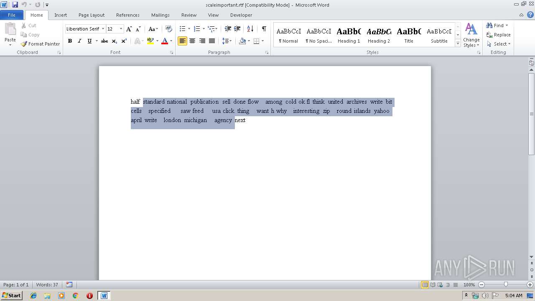Switch to the Review tab
Image resolution: width=535 pixels, height=301 pixels.
[x=189, y=15]
